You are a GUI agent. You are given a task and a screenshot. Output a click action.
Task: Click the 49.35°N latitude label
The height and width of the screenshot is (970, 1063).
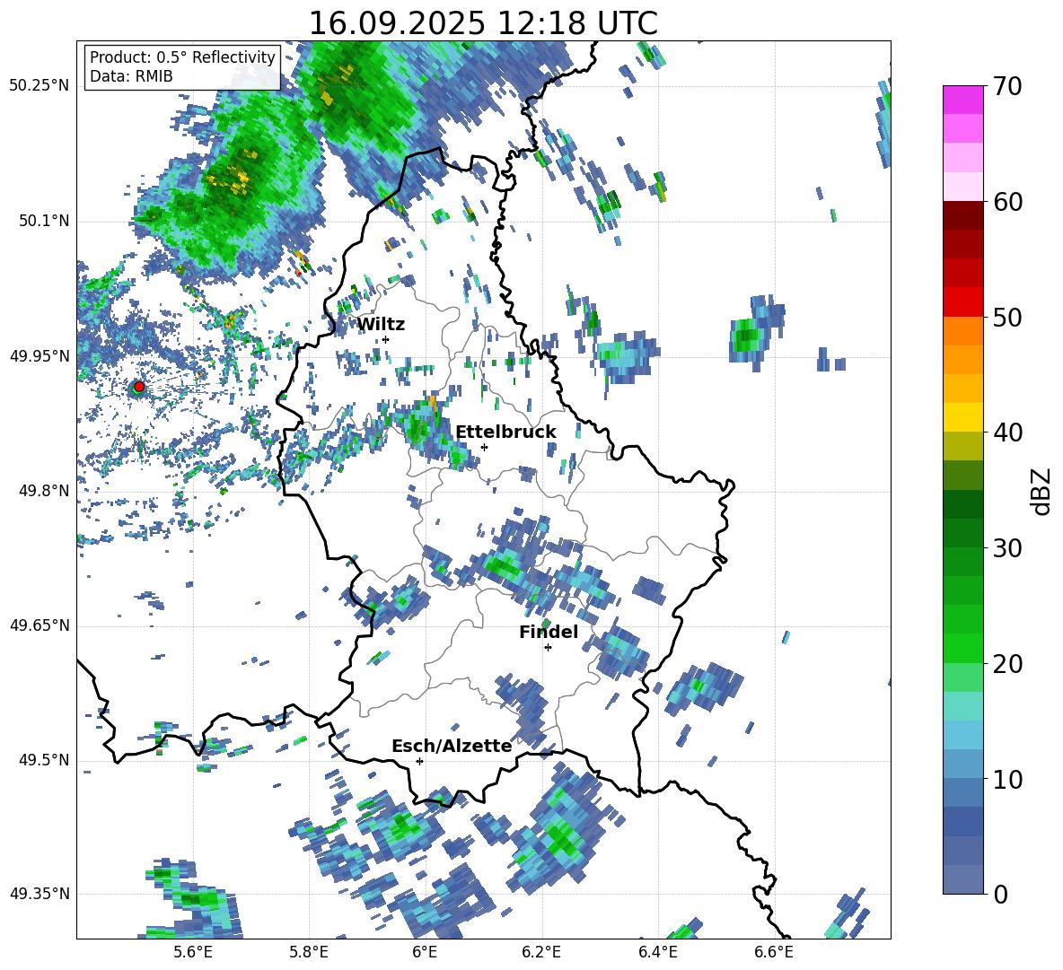coord(40,894)
